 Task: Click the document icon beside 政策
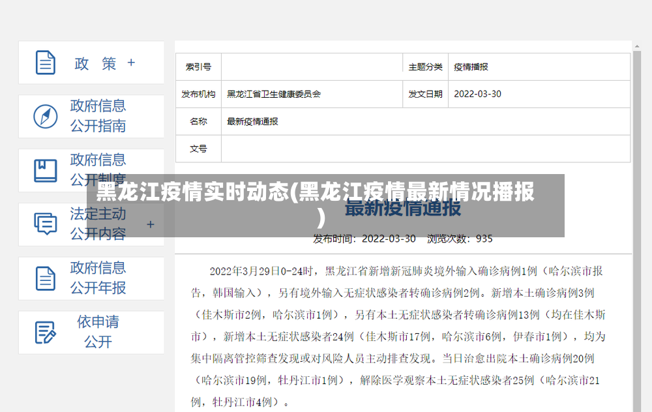[46, 63]
